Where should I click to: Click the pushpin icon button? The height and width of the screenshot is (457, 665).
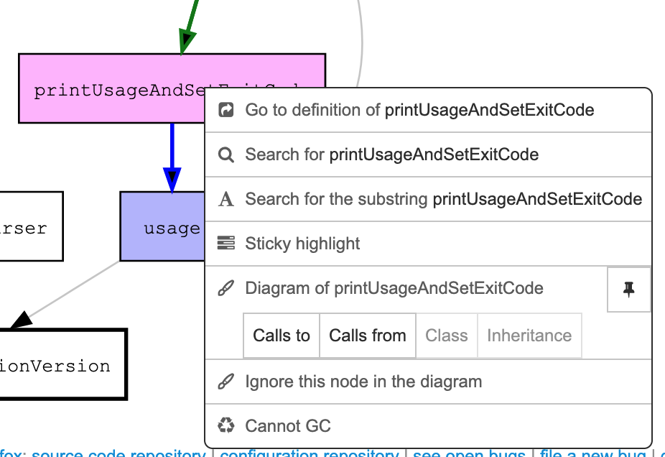(629, 290)
